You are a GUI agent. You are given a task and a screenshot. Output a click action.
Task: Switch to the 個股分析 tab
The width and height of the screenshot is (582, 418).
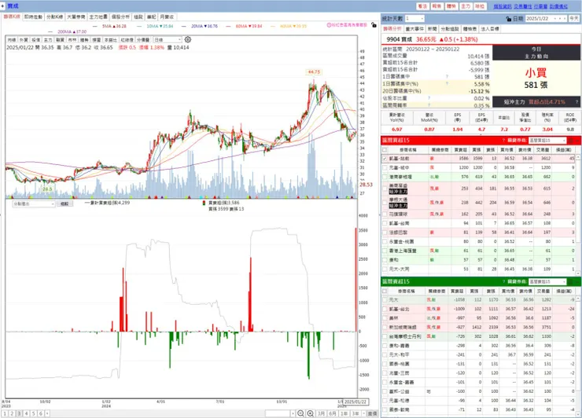120,17
